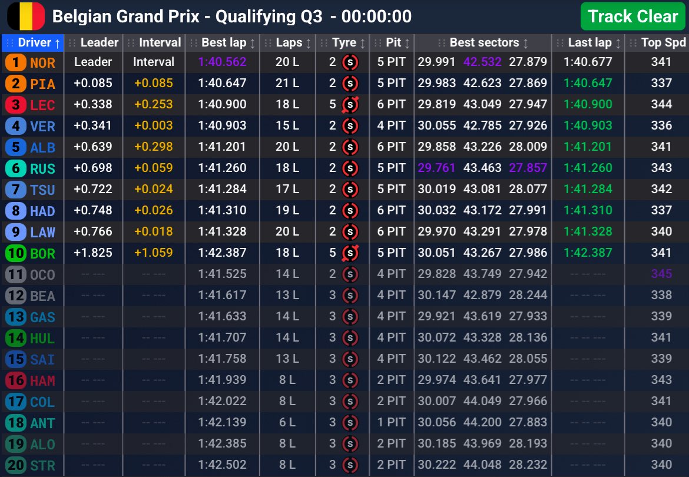Click the last lap time 1:40.677
The height and width of the screenshot is (477, 689).
[x=588, y=62]
